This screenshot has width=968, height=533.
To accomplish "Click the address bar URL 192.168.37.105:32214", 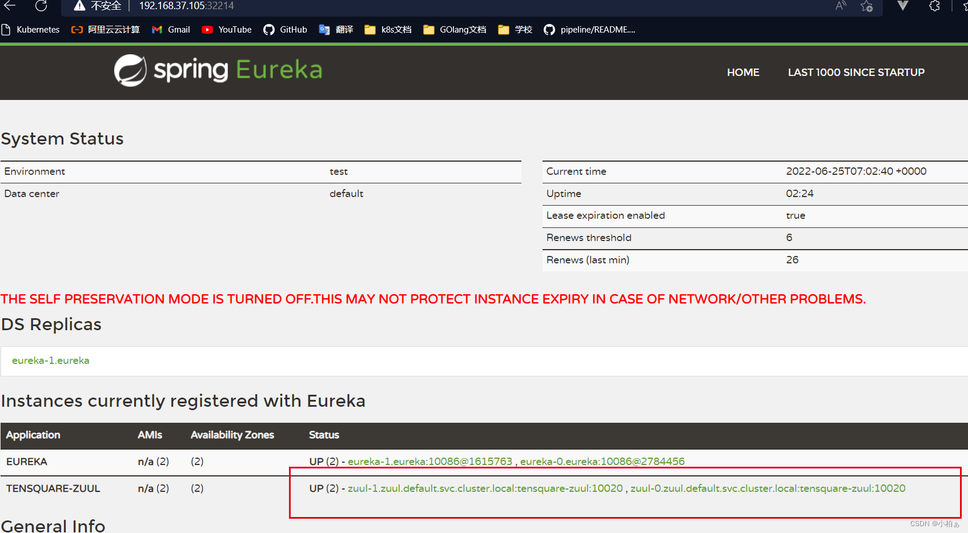I will pos(187,6).
